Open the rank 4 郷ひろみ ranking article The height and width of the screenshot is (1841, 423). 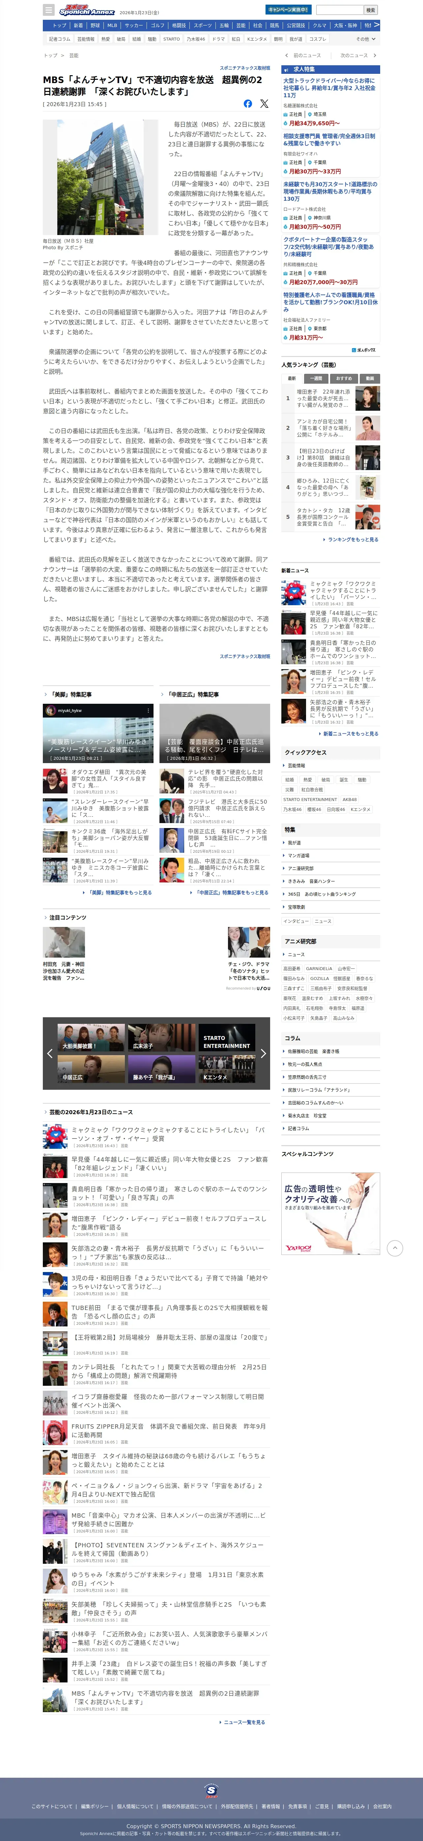point(331,488)
